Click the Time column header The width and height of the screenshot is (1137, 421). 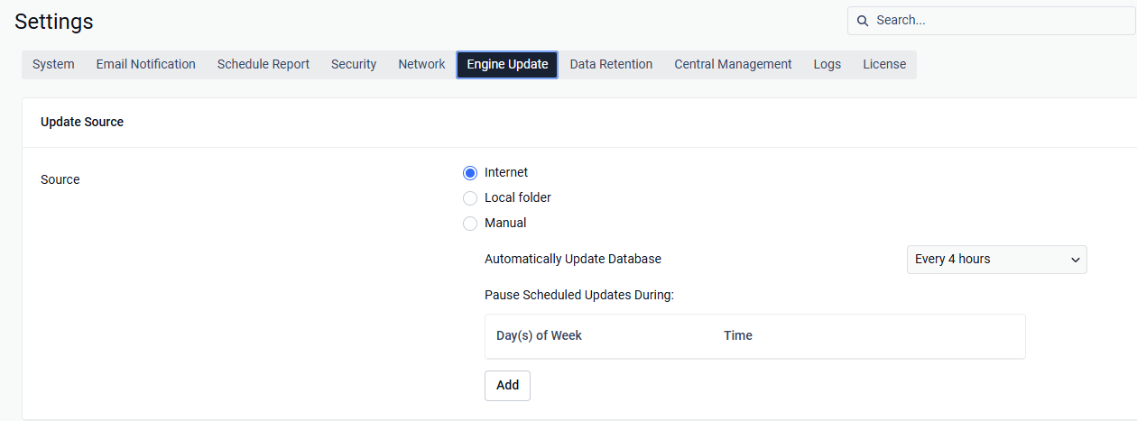(737, 336)
